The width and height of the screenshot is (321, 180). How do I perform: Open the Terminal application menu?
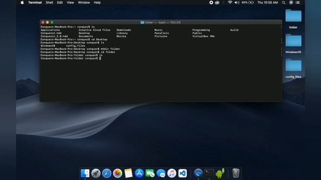(35, 2)
